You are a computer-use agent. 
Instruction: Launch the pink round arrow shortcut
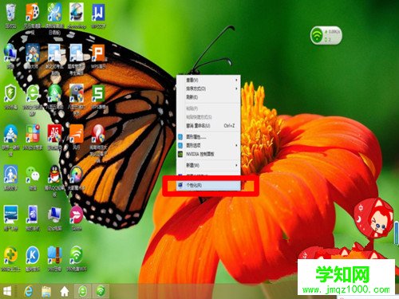[x=77, y=214]
